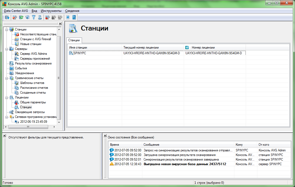
Task: Click the export document arrow icon
Action: click(x=27, y=18)
